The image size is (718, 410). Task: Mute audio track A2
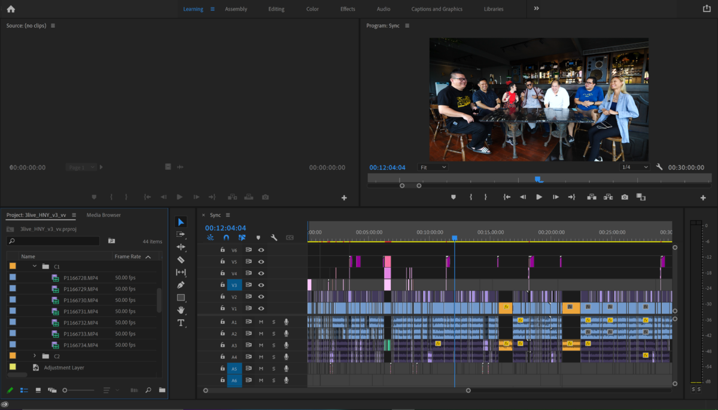point(261,333)
